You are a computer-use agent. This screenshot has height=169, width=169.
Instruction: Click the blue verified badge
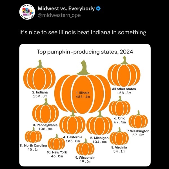[98, 8]
